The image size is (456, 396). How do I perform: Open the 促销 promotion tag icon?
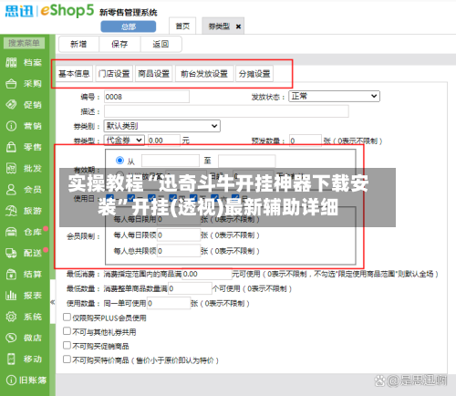pos(11,105)
